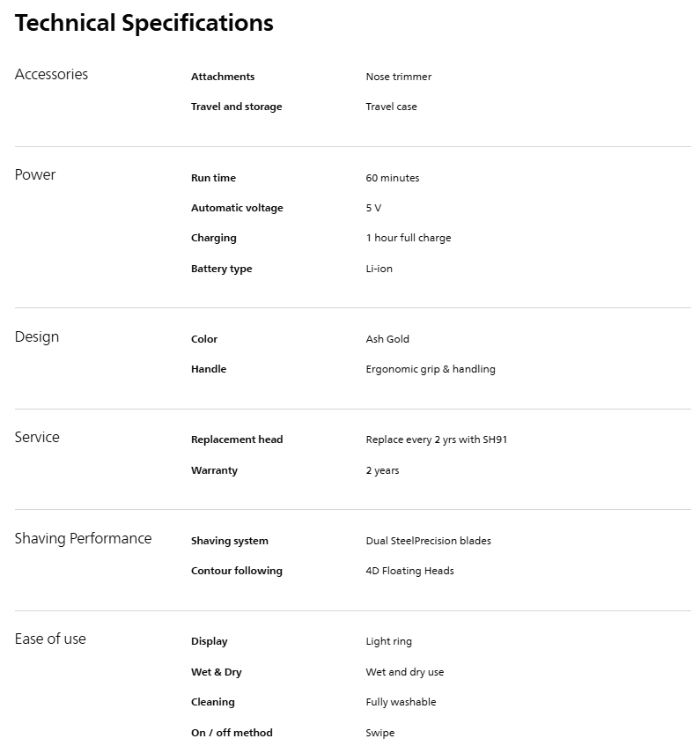Select the Ease of use heading
The image size is (700, 746).
50,639
